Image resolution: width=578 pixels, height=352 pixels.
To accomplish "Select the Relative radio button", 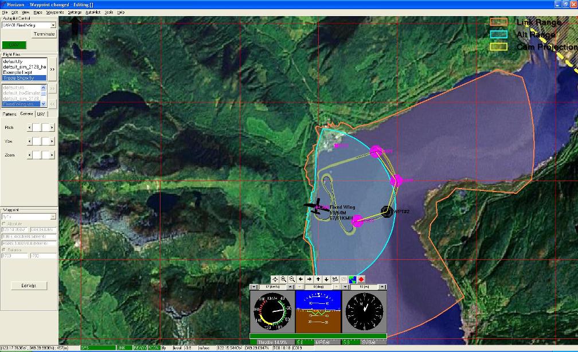I will click(x=4, y=249).
